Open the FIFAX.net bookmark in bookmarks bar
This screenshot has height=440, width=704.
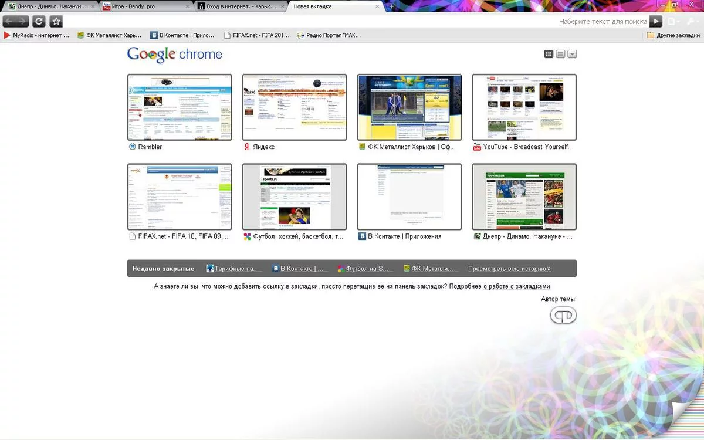point(257,35)
